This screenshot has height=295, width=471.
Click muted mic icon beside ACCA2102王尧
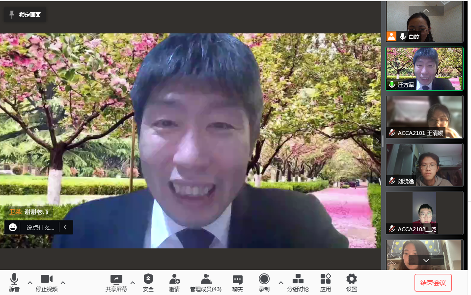pyautogui.click(x=392, y=229)
